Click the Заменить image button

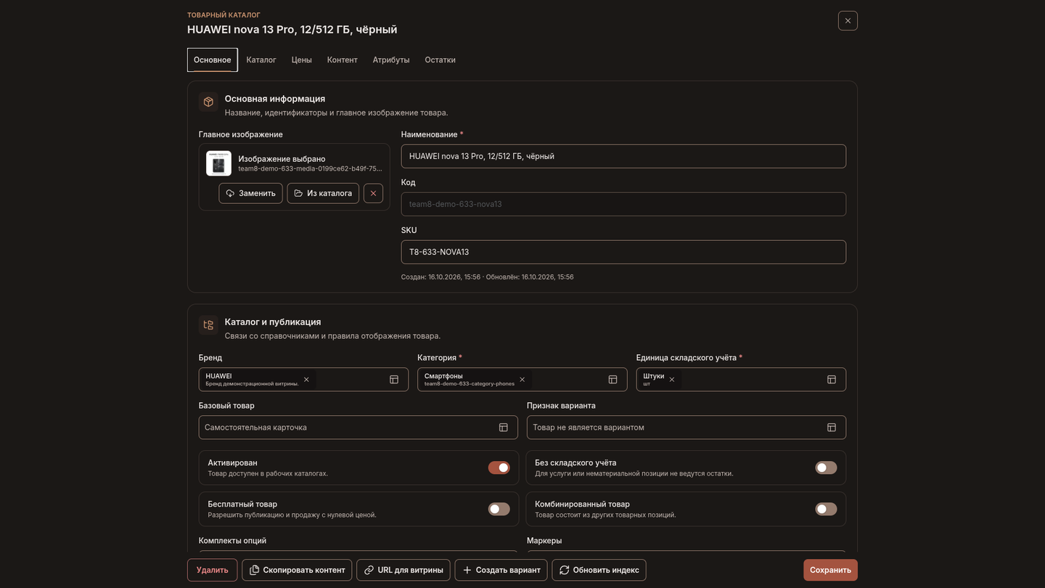coord(250,193)
